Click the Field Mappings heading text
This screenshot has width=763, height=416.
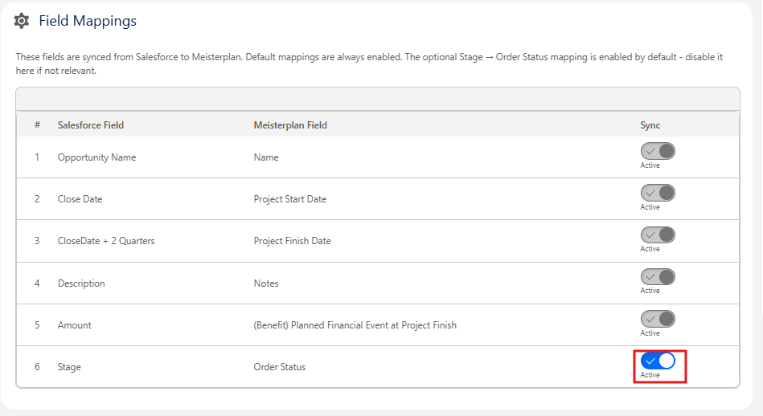tap(88, 21)
